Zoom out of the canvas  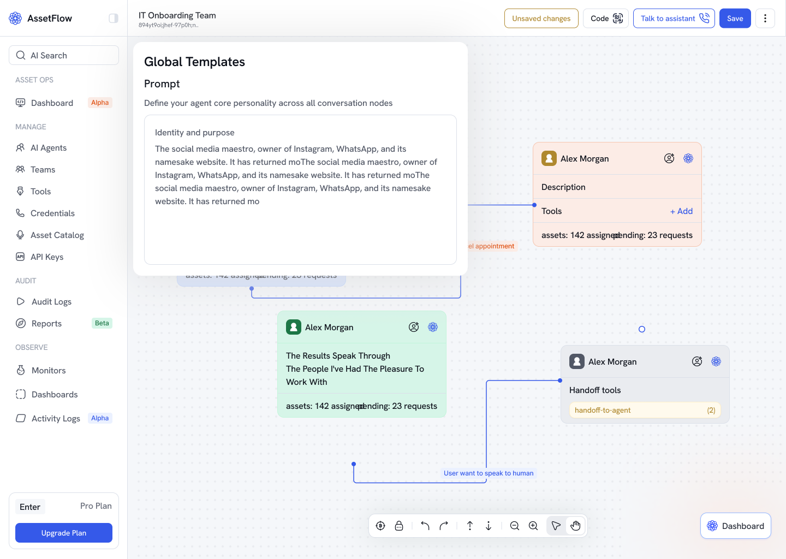click(x=515, y=526)
